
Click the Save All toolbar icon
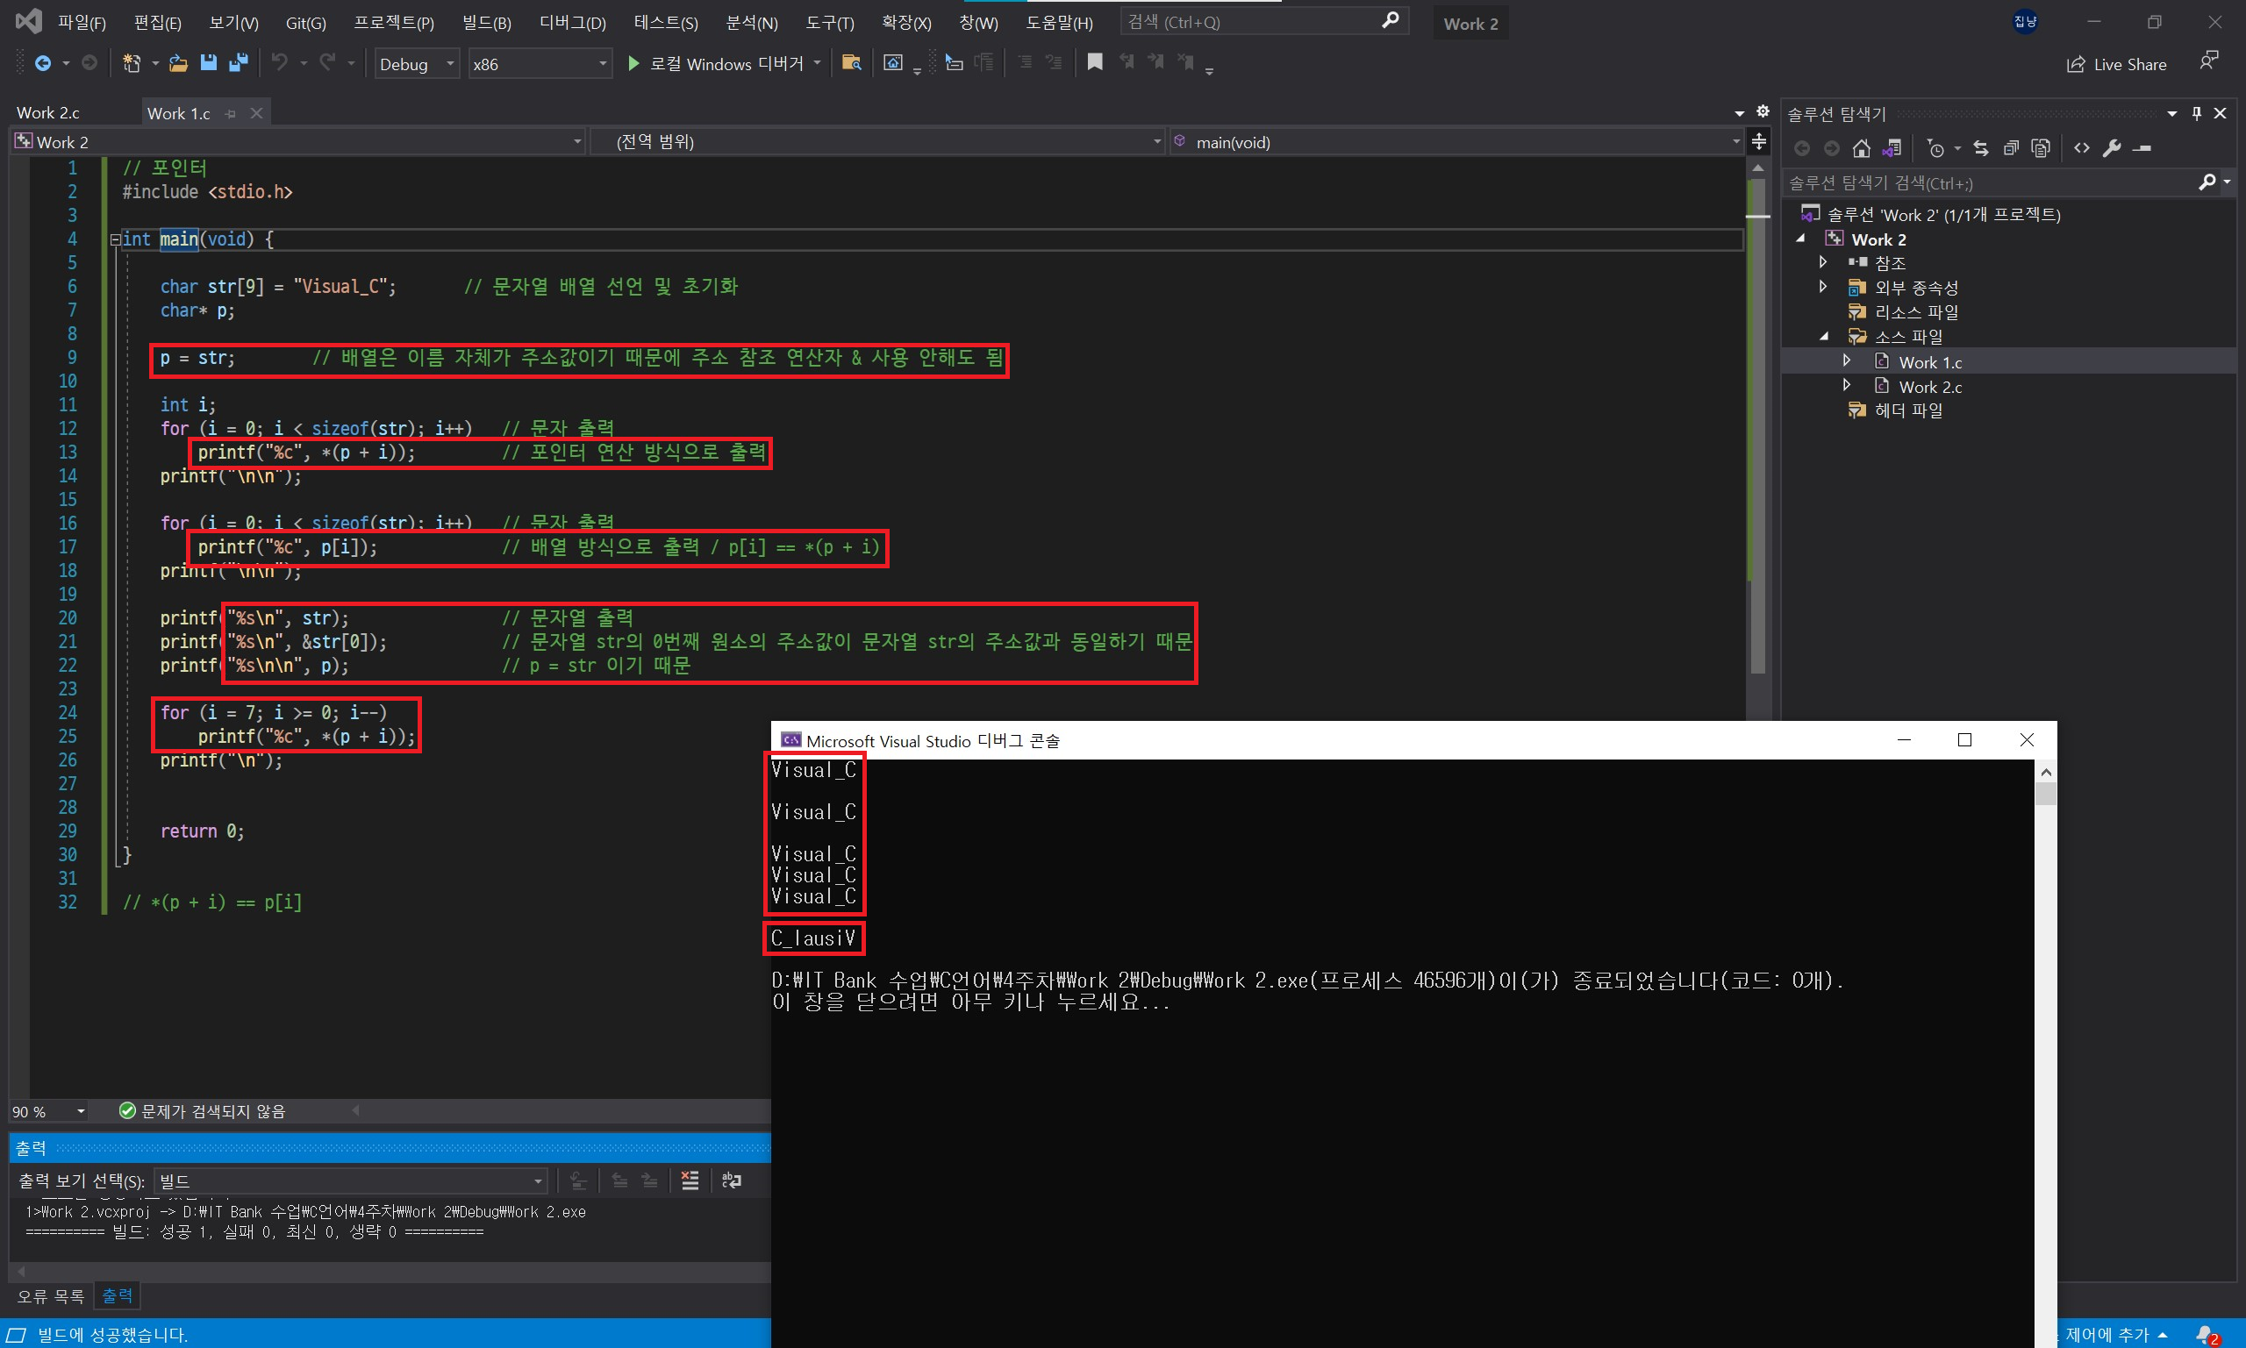(238, 62)
